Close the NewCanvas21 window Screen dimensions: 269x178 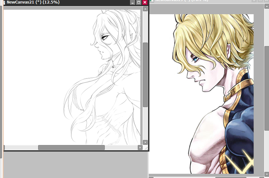click(145, 2)
